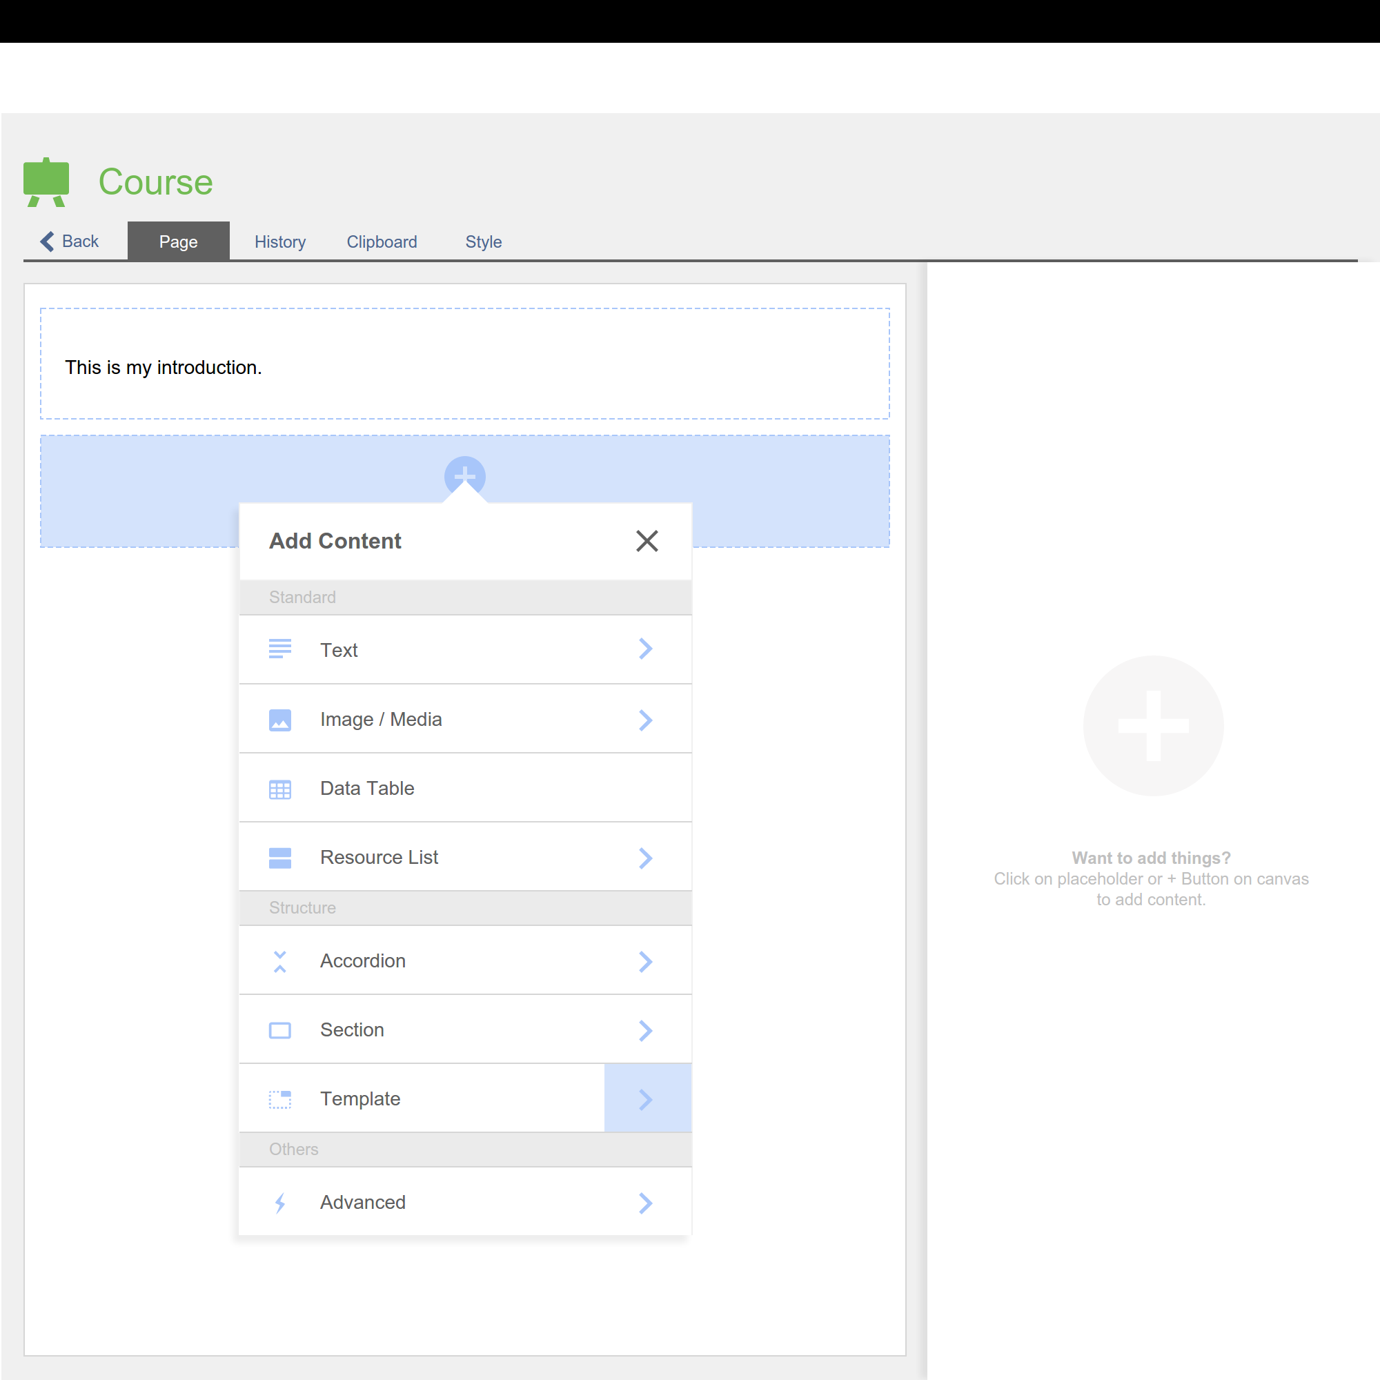Click the Text content type icon

coord(280,649)
